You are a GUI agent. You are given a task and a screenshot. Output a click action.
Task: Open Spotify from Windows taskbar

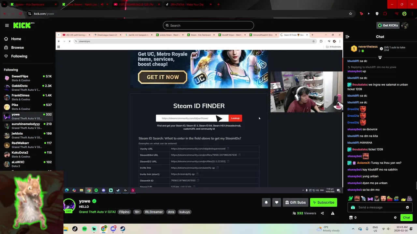tap(84, 229)
